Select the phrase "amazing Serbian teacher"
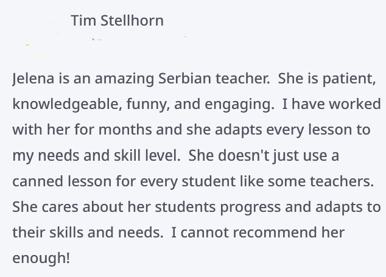Screen dimensions: 386x277 point(181,79)
